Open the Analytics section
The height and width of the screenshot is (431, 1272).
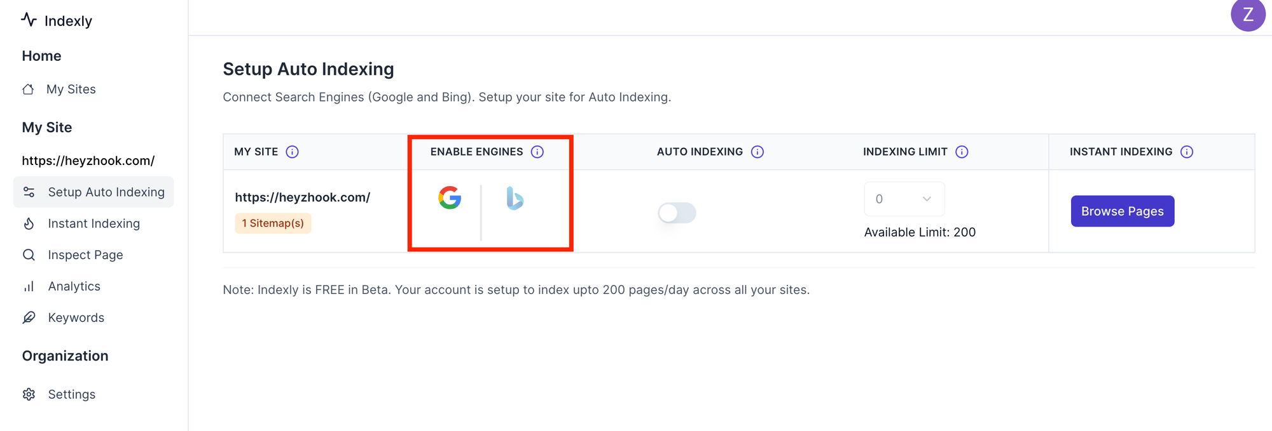pyautogui.click(x=74, y=286)
